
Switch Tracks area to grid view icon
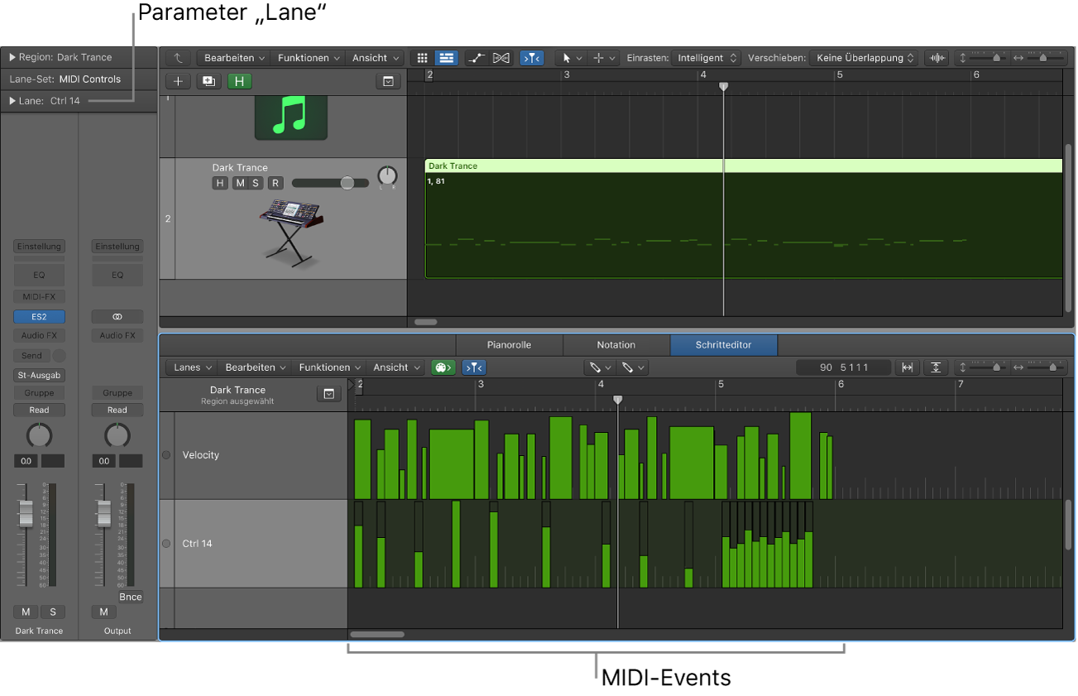point(422,58)
